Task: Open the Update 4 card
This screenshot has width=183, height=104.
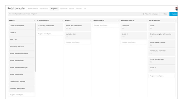Action: 21,33
